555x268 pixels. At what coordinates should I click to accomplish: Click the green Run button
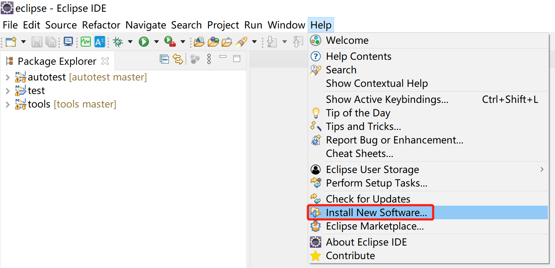tap(144, 42)
